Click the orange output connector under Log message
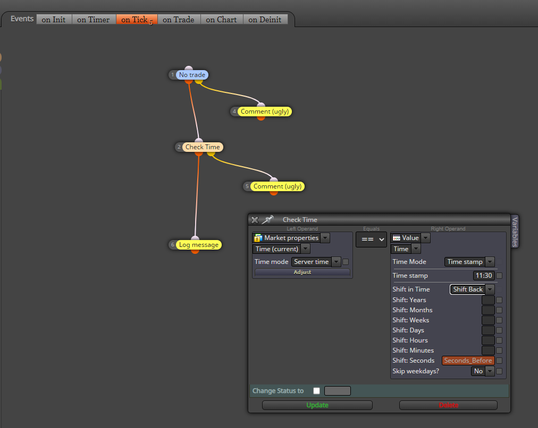Viewport: 538px width, 428px height. 195,252
